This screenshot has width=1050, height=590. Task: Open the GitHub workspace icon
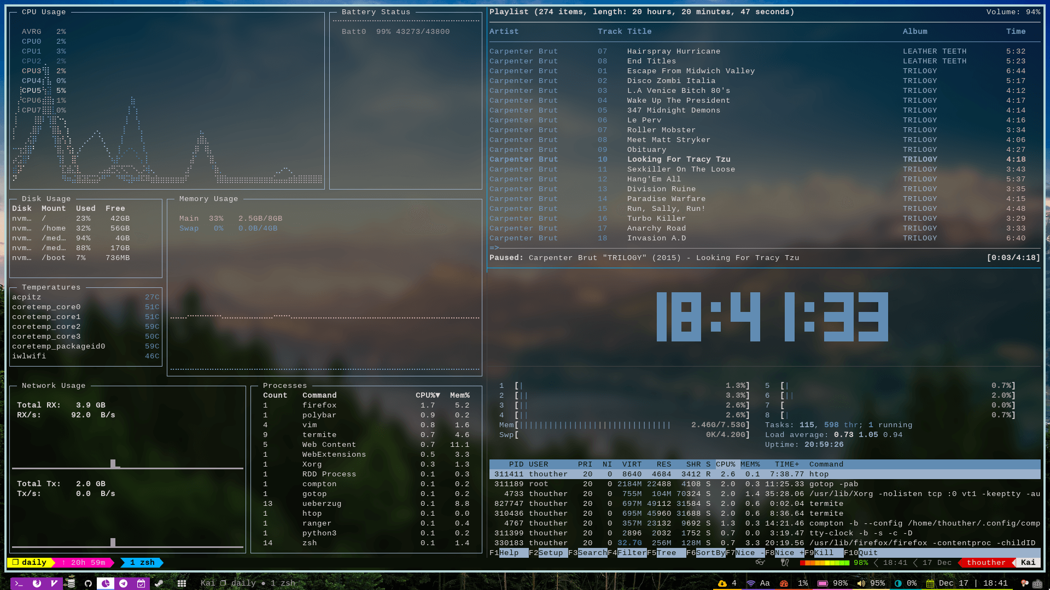88,583
